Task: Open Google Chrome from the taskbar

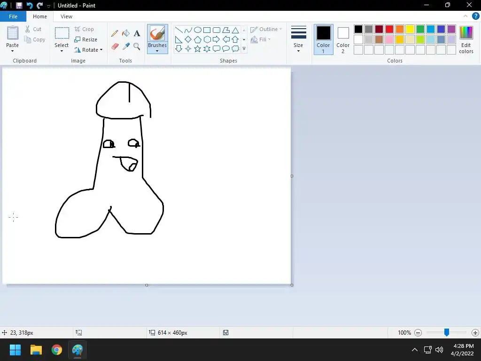Action: click(57, 350)
